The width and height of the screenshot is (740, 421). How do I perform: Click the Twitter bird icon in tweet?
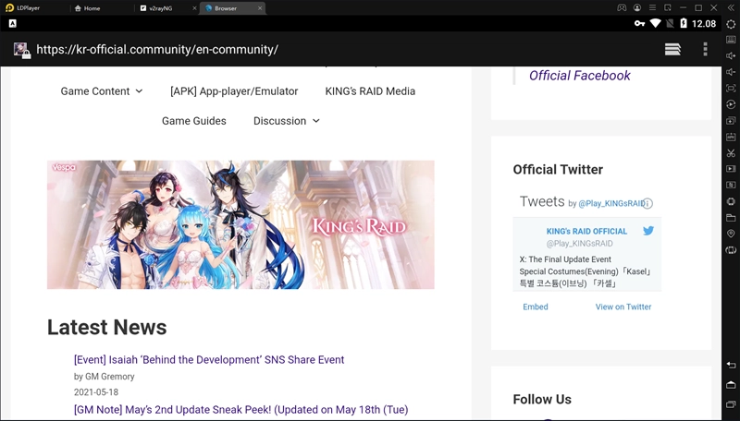(648, 231)
